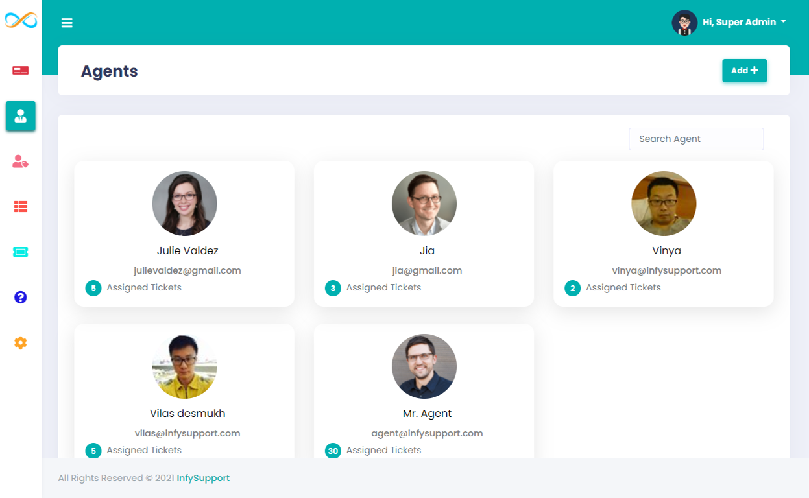Click Julie Valdez's profile photo
This screenshot has width=809, height=498.
pyautogui.click(x=184, y=203)
